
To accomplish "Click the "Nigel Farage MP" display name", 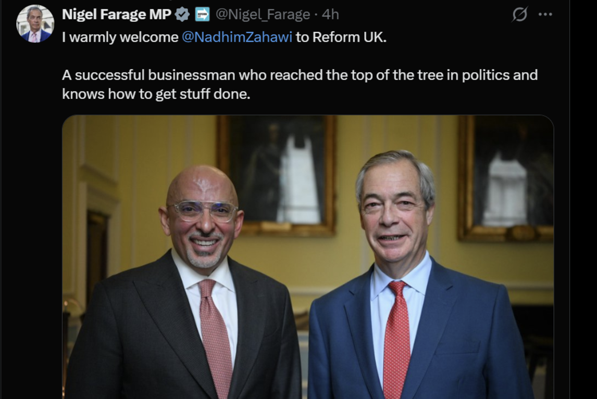I will click(x=116, y=15).
